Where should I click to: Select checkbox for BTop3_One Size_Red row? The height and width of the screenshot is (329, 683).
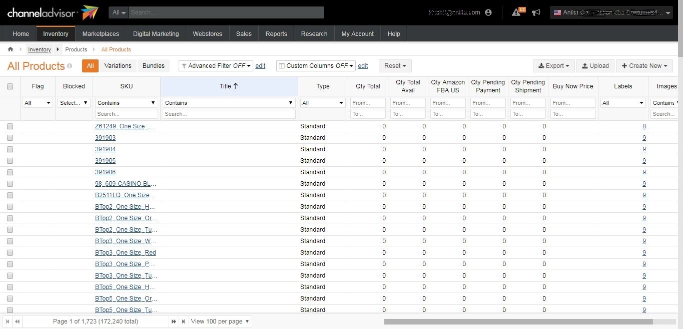coord(10,253)
